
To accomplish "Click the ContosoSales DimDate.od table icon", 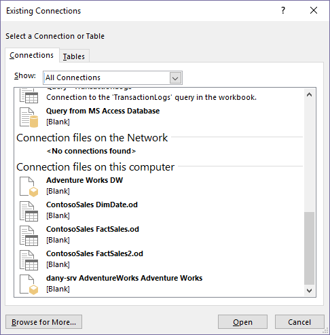I will 29,211.
